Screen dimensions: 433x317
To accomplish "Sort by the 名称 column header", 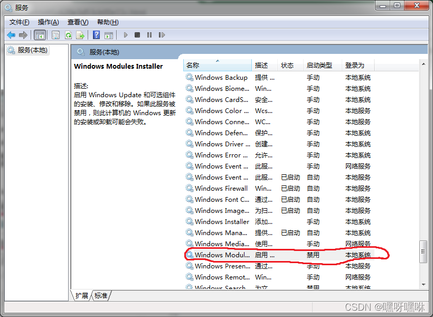I will coord(218,65).
